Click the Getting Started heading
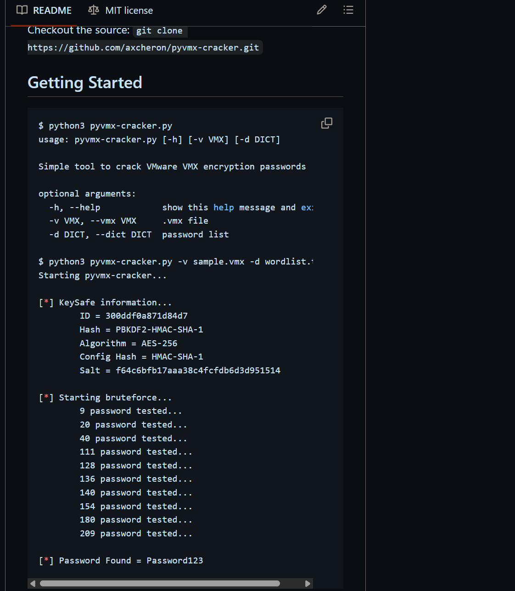This screenshot has height=591, width=515. tap(85, 83)
